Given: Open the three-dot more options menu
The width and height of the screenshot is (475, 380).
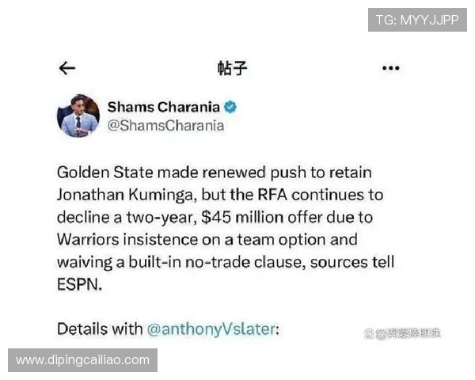Looking at the screenshot, I should [x=391, y=68].
